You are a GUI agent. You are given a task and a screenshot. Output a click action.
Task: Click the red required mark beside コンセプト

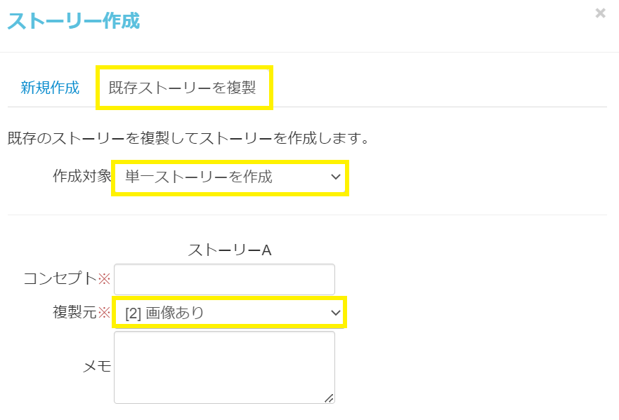coord(105,279)
